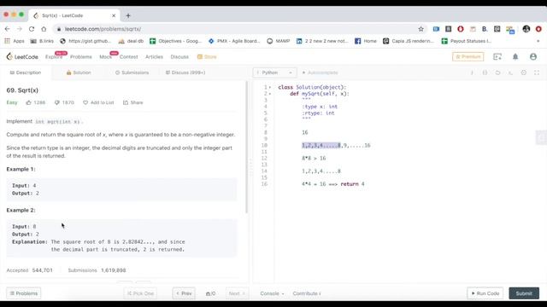Click the 69. Sqrt(x) problem title
This screenshot has height=307, width=547.
[x=22, y=90]
